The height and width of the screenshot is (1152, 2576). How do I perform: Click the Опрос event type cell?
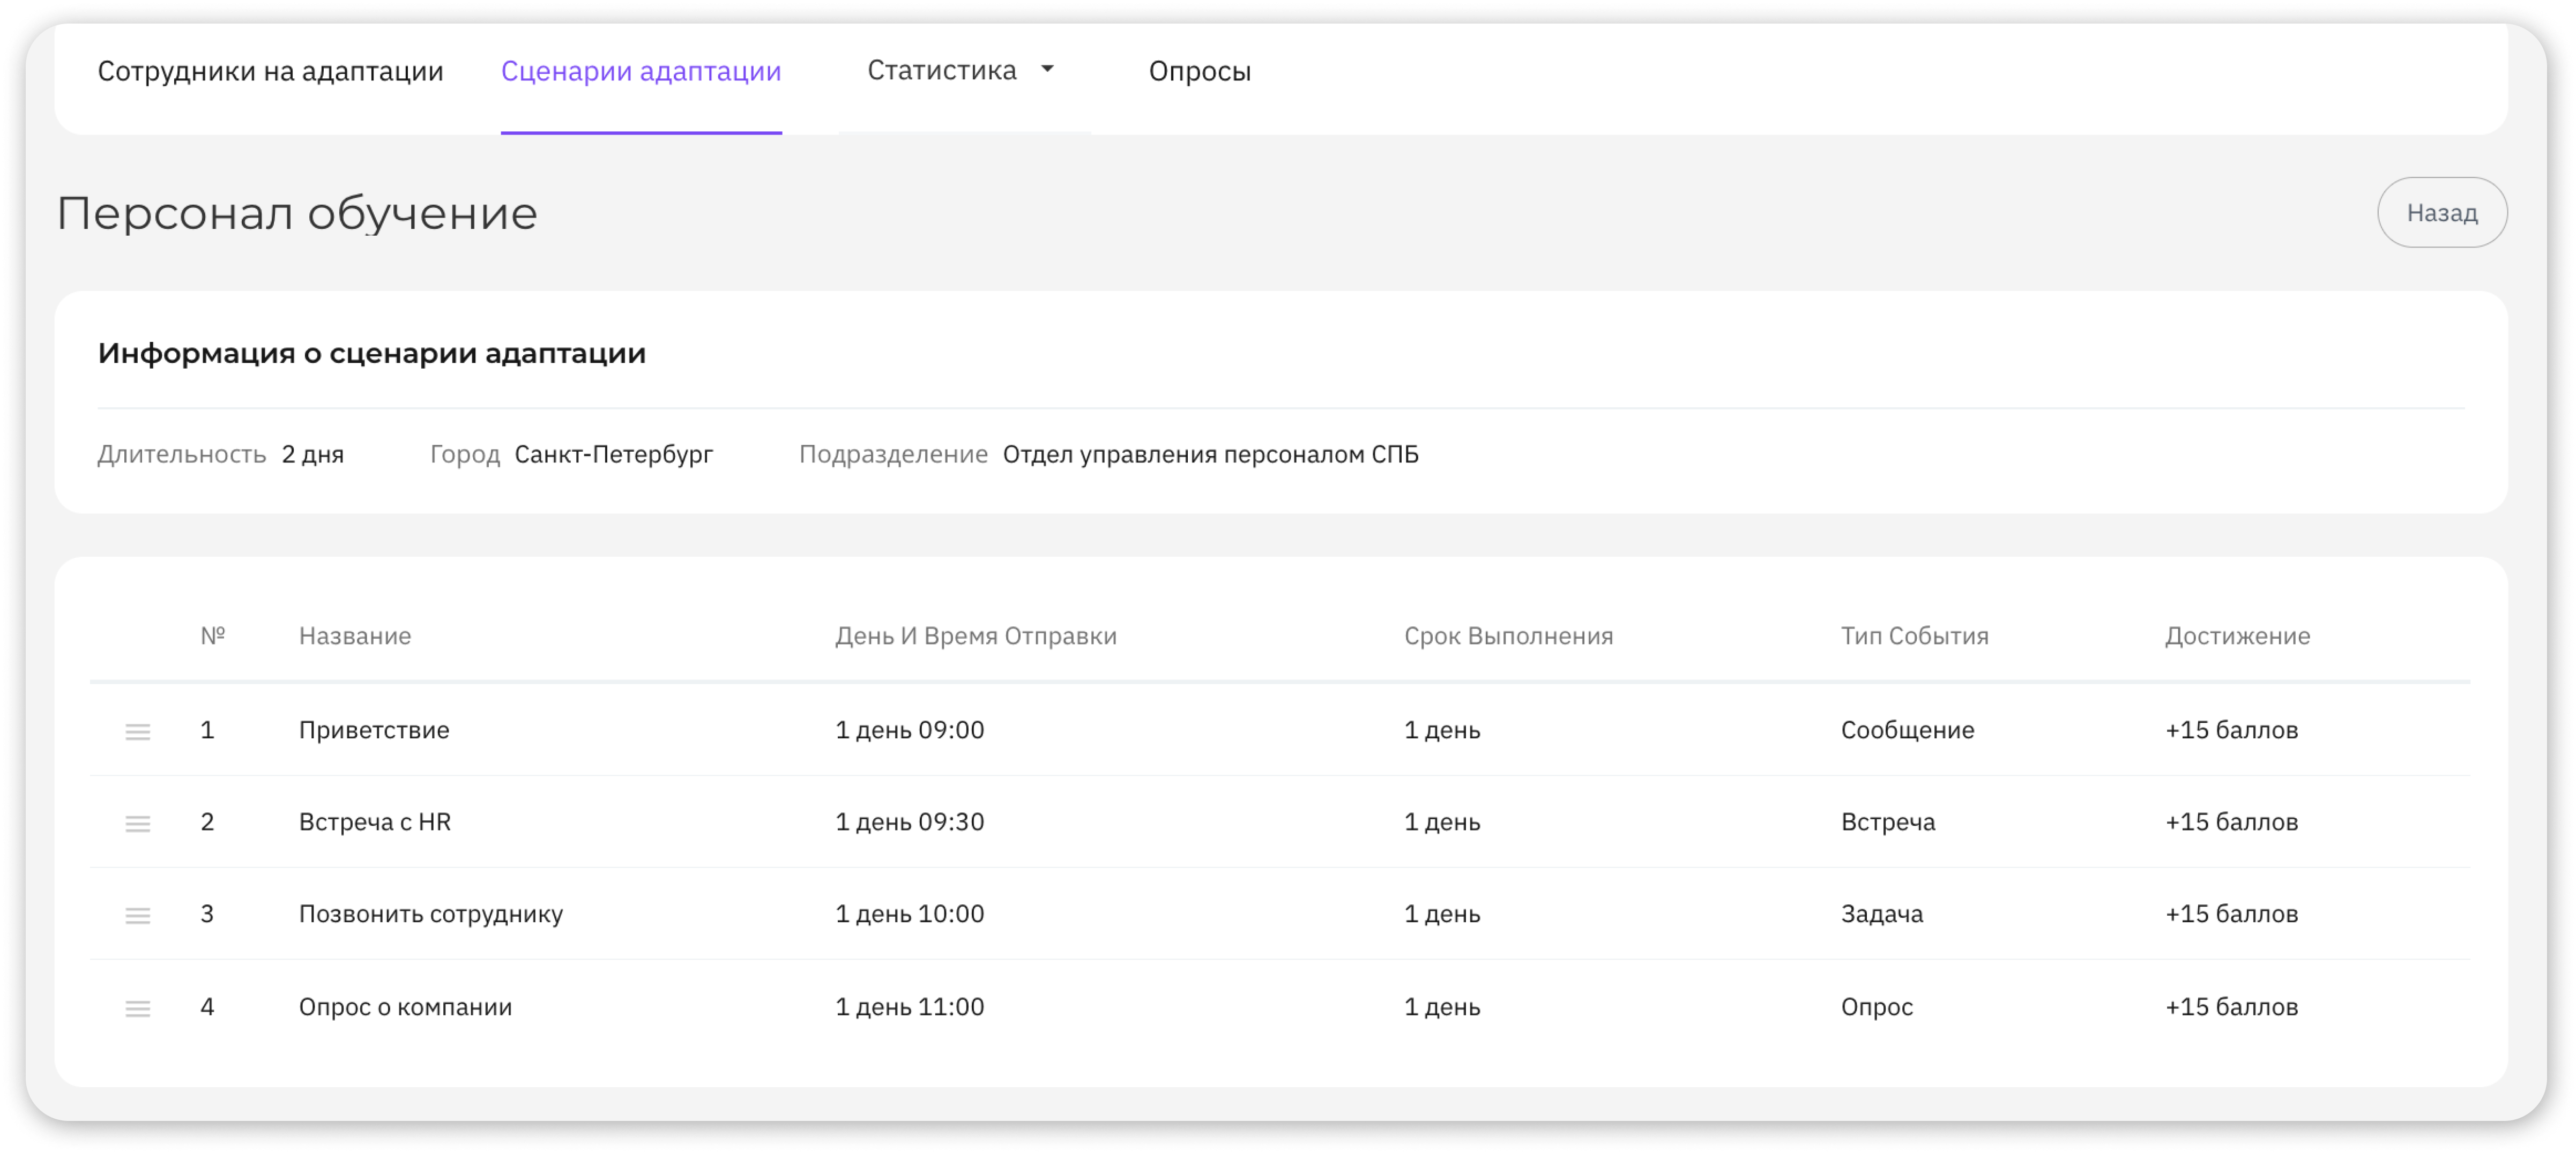click(1876, 1007)
